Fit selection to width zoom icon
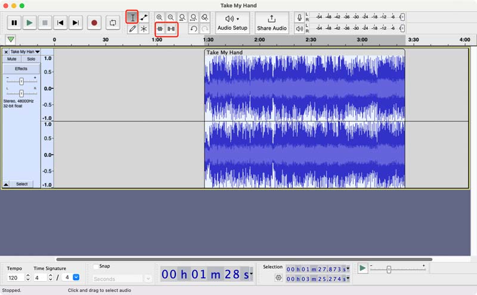Screen dimensions: 477x295 [182, 17]
